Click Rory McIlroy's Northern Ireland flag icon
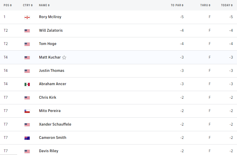This screenshot has height=155, width=237. [x=27, y=17]
